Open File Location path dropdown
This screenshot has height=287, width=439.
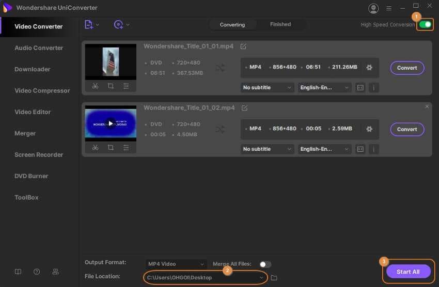point(262,278)
